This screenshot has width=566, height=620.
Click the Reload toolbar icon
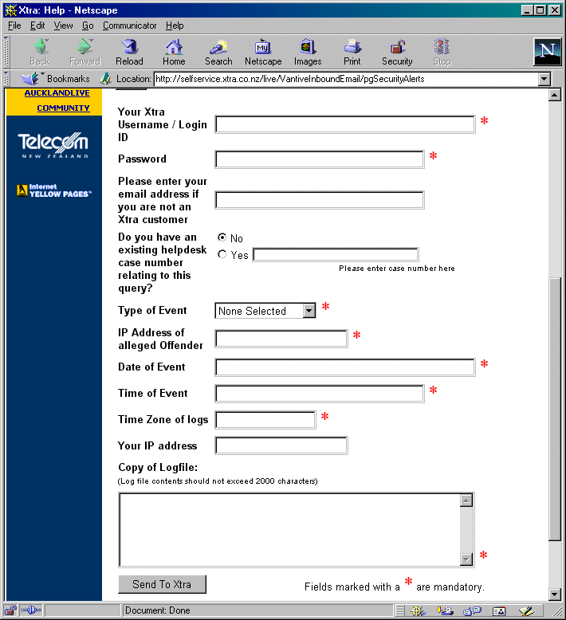coord(129,52)
